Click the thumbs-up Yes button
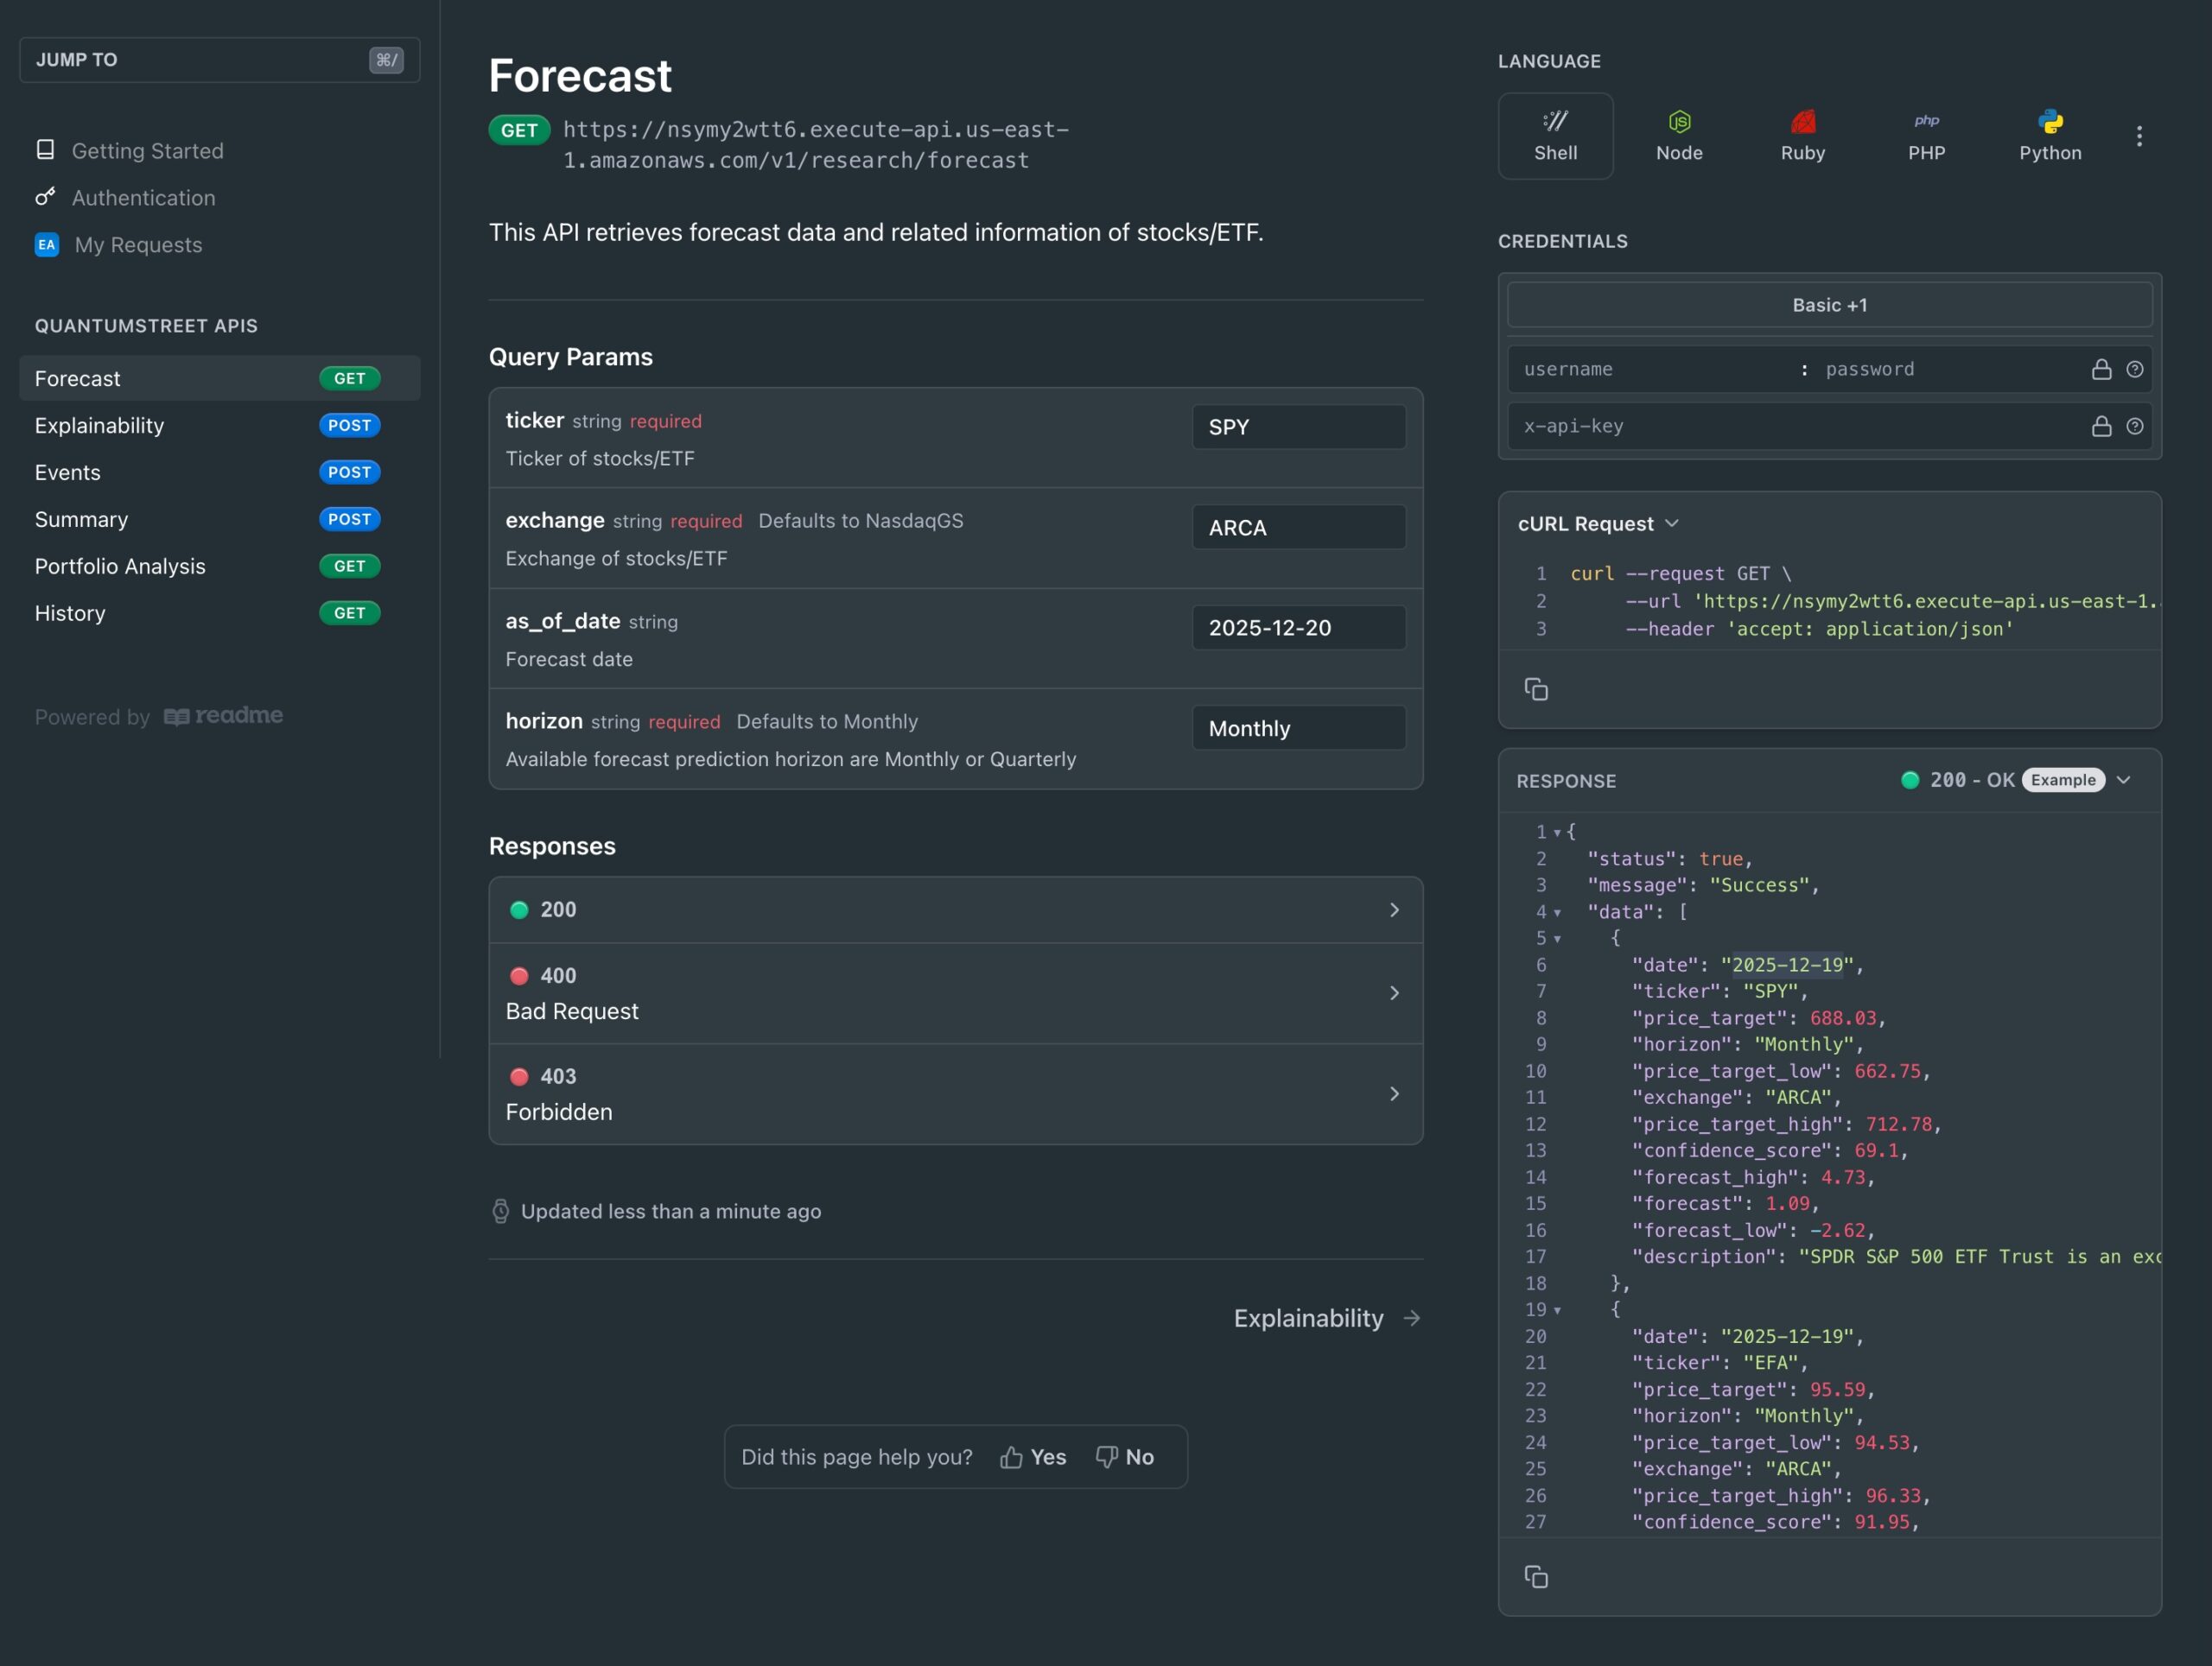Viewport: 2212px width, 1666px height. click(x=1033, y=1456)
